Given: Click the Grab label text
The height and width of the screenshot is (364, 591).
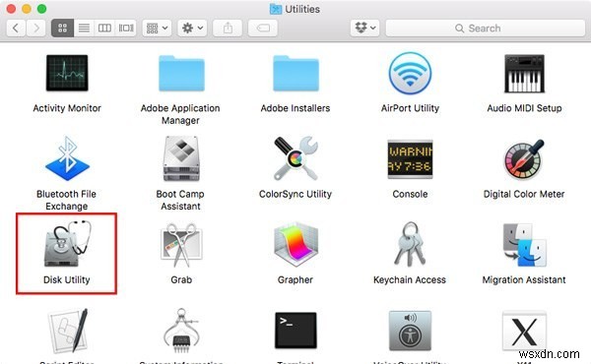Looking at the screenshot, I should click(x=181, y=279).
